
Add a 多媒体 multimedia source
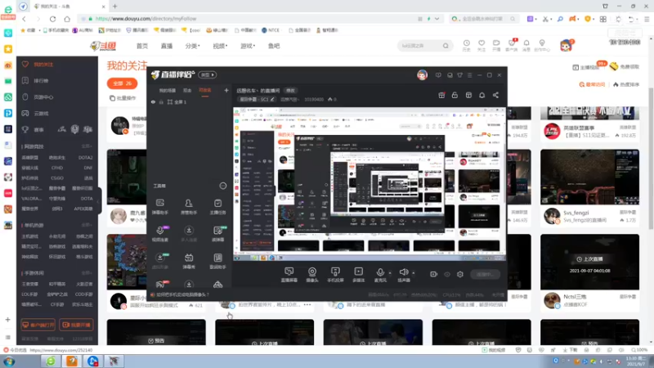[x=358, y=275]
